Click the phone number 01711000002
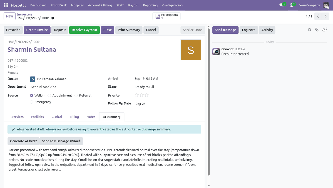Image resolution: width=333 pixels, height=188 pixels. pyautogui.click(x=18, y=61)
